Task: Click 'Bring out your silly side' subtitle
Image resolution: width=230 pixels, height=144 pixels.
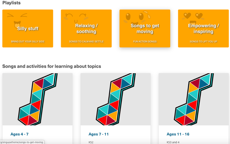Action: [x=28, y=41]
